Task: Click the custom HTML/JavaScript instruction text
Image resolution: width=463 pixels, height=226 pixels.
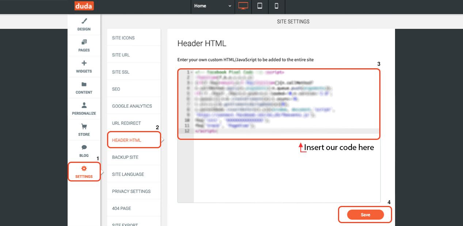Action: (x=245, y=60)
